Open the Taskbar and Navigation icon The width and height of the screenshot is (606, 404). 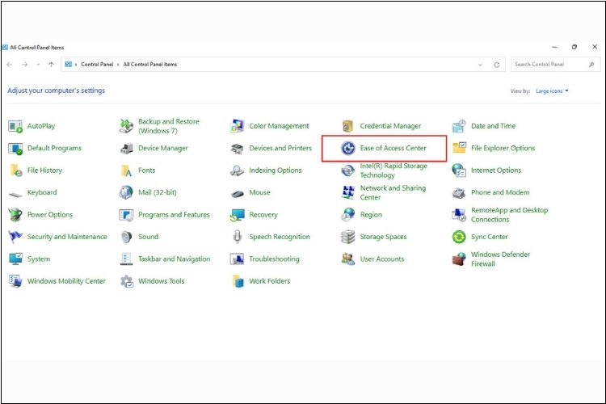pos(126,259)
